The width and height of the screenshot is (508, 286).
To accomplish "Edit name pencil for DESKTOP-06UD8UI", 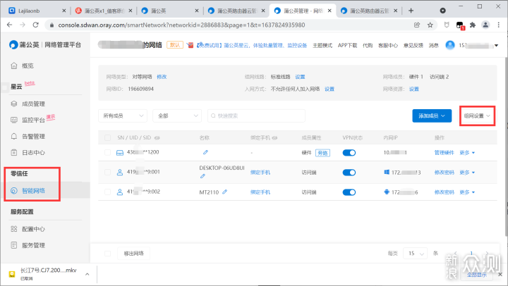I will point(202,176).
